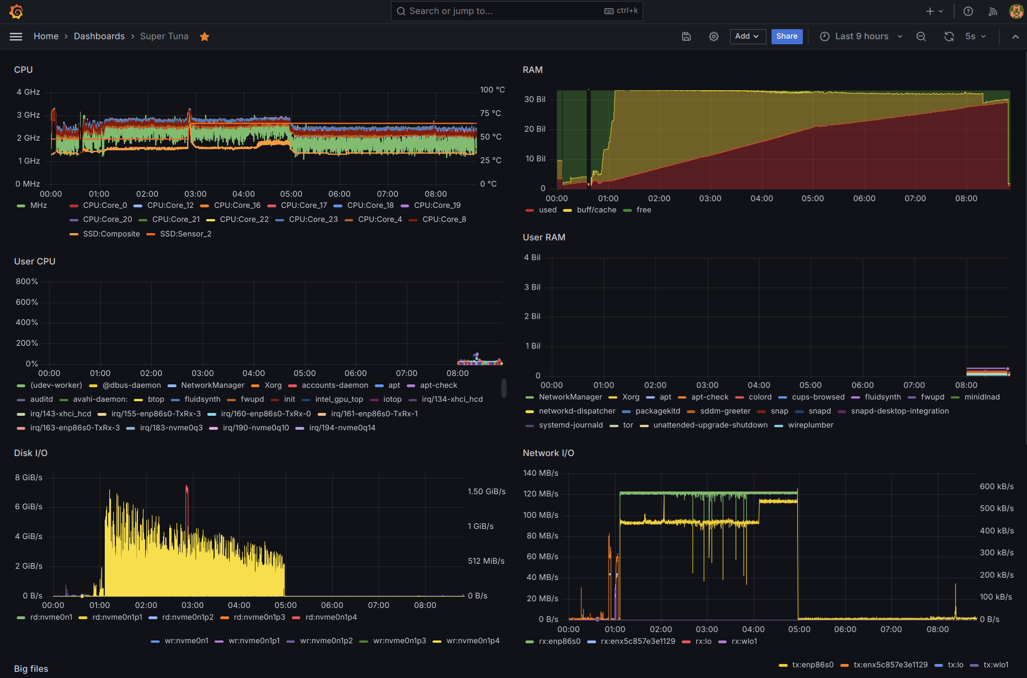Image resolution: width=1027 pixels, height=678 pixels.
Task: Zoom out the time range
Action: click(921, 36)
